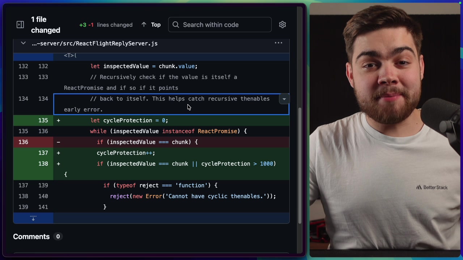Focus the Search within code field
The width and height of the screenshot is (463, 260).
[220, 25]
